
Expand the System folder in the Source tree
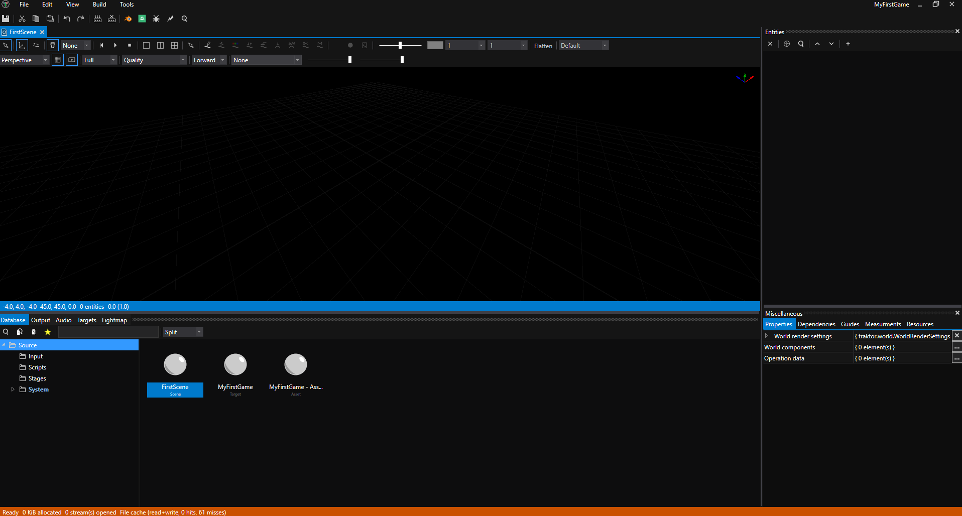pos(13,390)
